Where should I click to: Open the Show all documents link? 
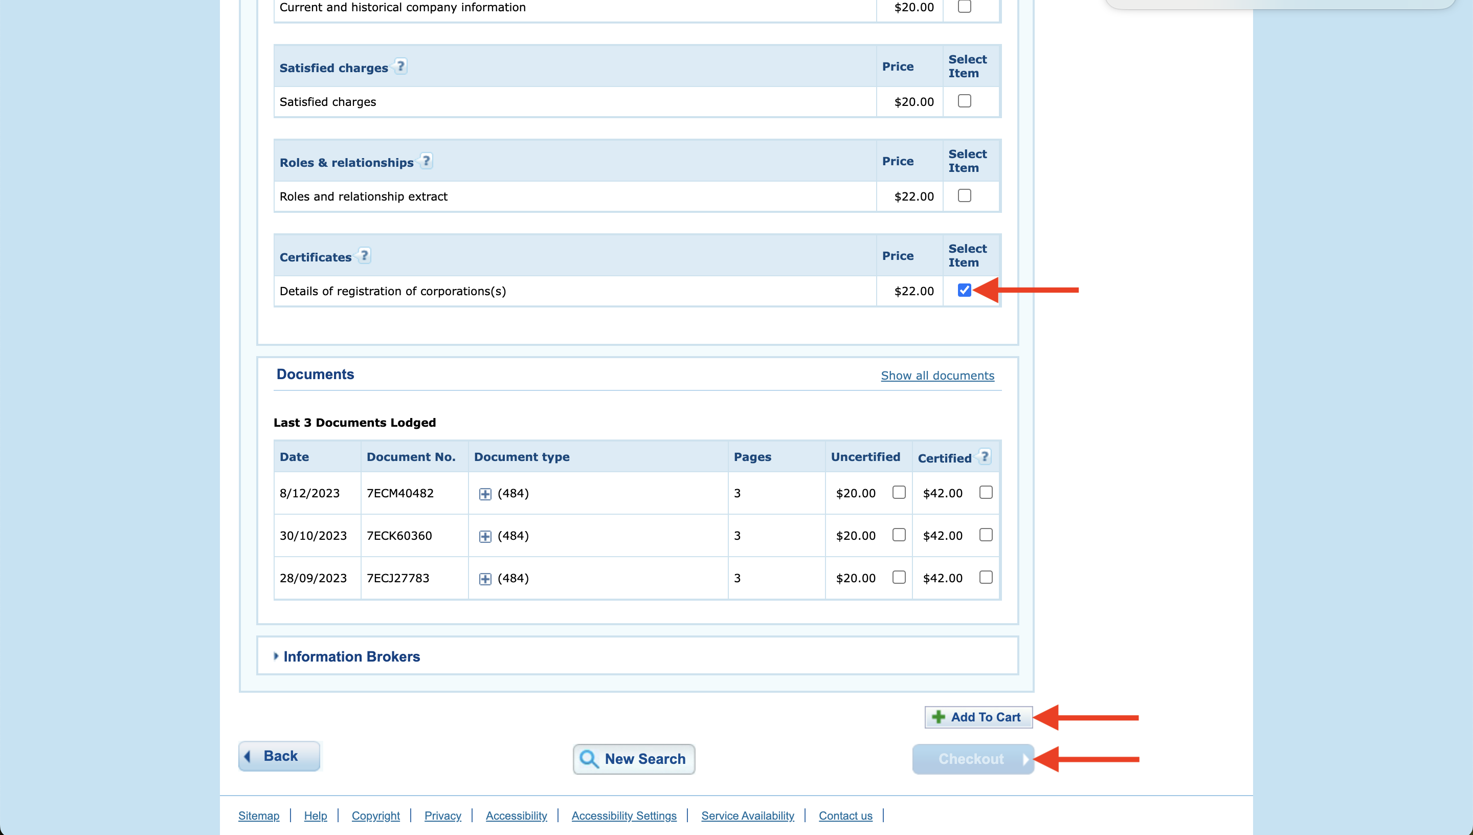(937, 375)
